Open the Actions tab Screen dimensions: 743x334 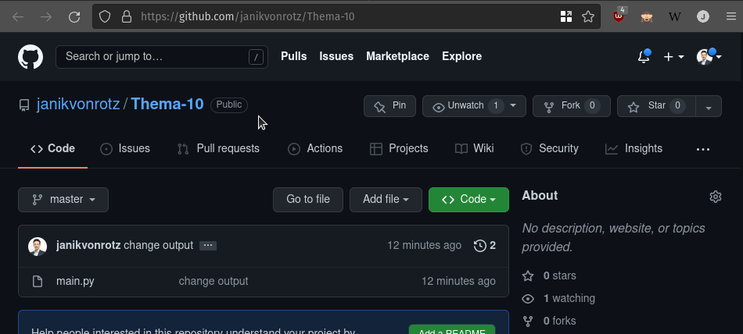click(315, 148)
